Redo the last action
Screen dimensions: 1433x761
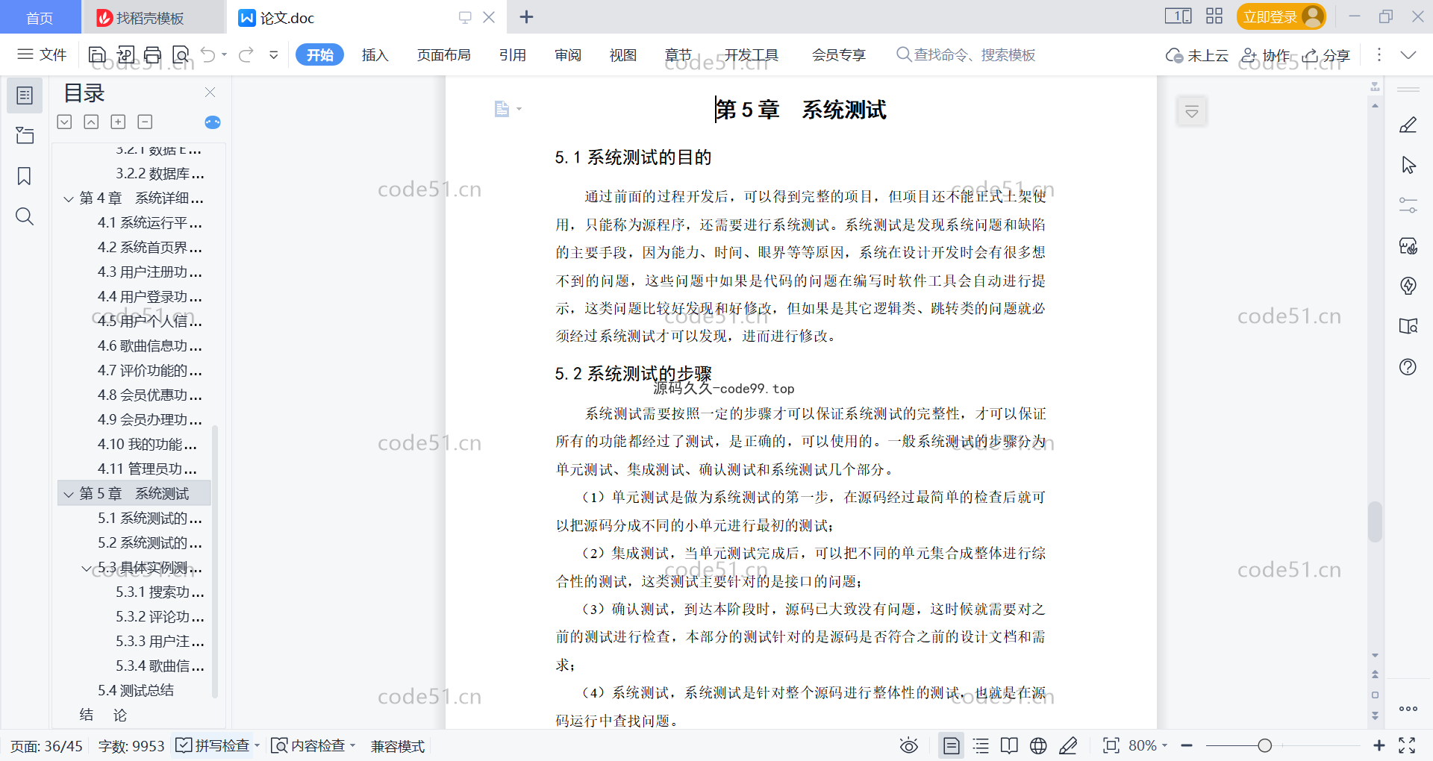246,54
